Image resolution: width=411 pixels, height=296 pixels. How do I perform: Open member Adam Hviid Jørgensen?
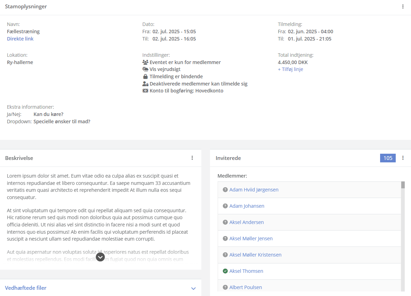254,190
